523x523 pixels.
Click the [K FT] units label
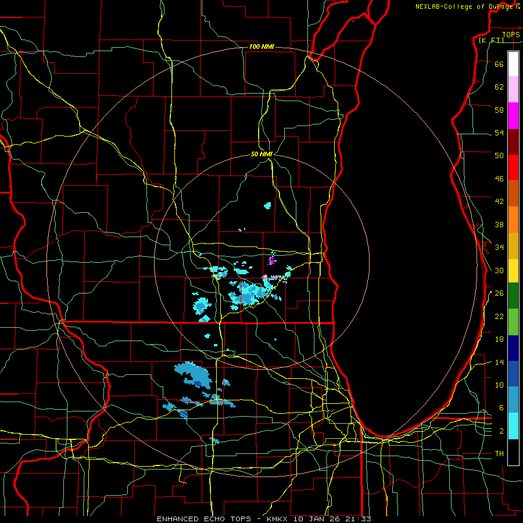click(491, 40)
